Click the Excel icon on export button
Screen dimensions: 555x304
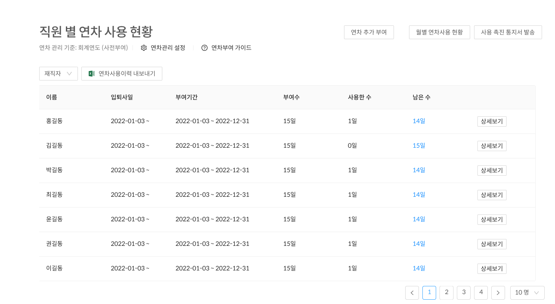pos(92,74)
